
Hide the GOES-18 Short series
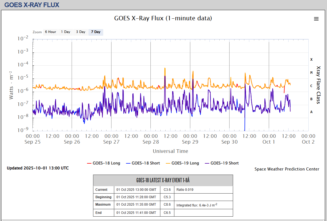(142, 163)
